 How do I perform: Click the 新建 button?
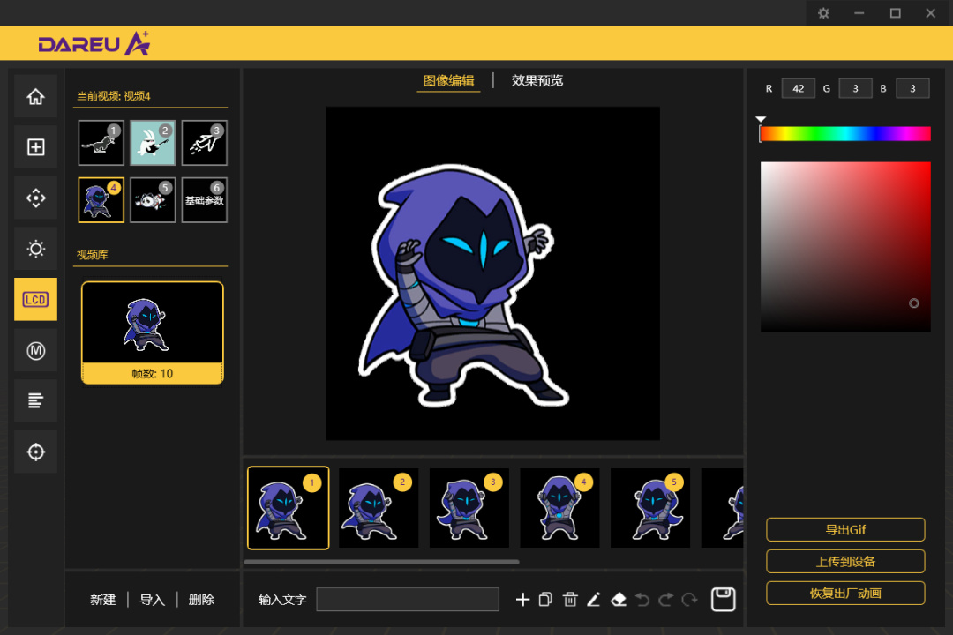[x=102, y=600]
